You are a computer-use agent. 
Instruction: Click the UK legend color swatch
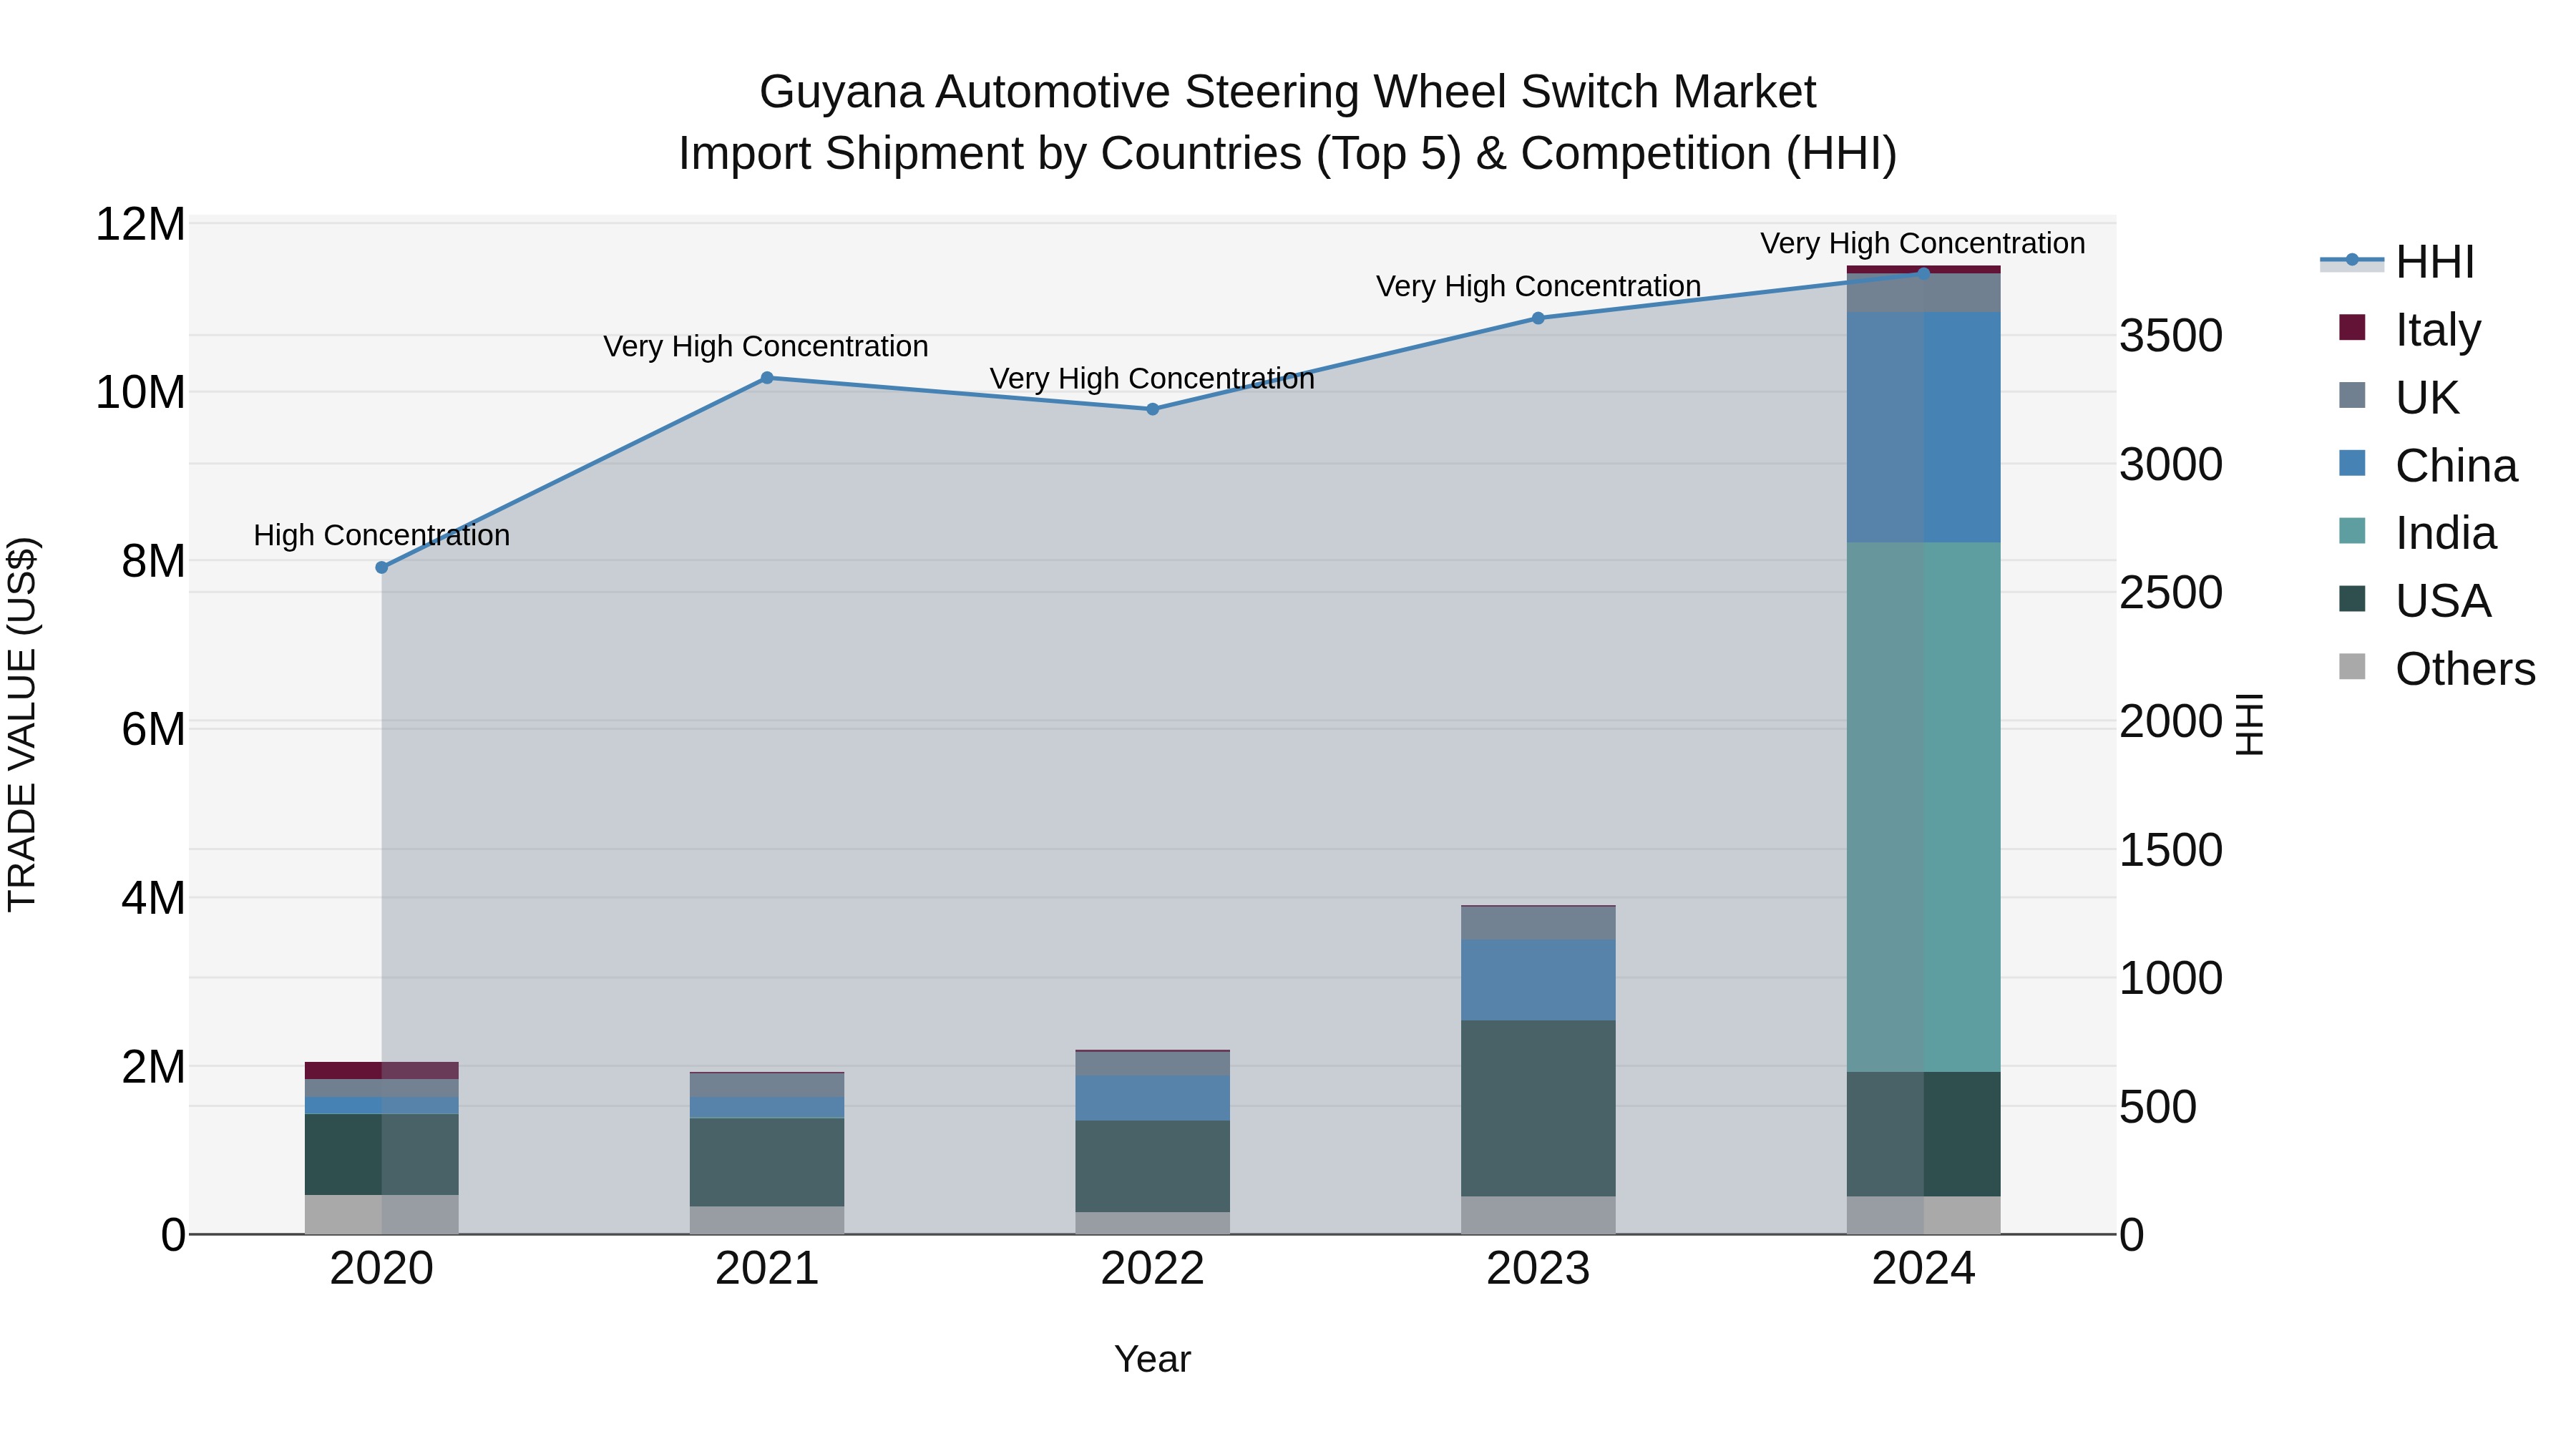[2352, 395]
